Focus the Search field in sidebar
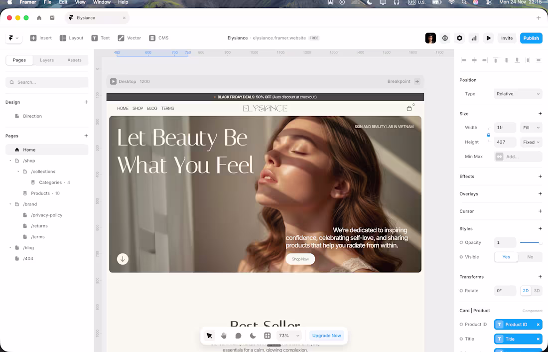Image resolution: width=548 pixels, height=352 pixels. [47, 82]
